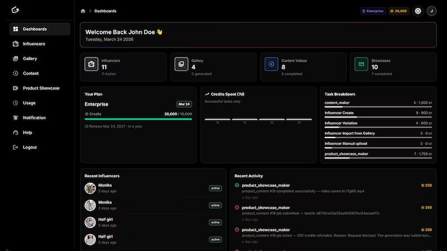The image size is (447, 251).
Task: Click the 20,000 credits badge in header
Action: 399,11
